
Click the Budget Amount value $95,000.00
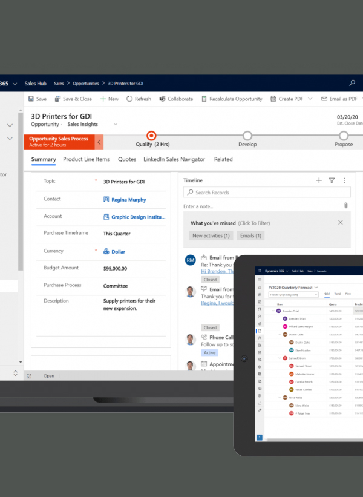click(x=116, y=268)
